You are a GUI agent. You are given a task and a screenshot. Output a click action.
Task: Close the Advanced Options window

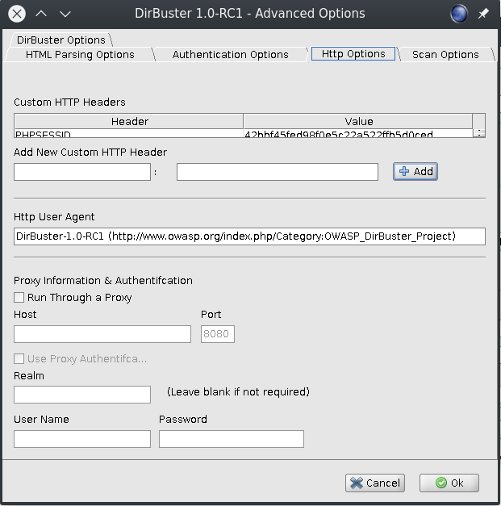pyautogui.click(x=16, y=14)
